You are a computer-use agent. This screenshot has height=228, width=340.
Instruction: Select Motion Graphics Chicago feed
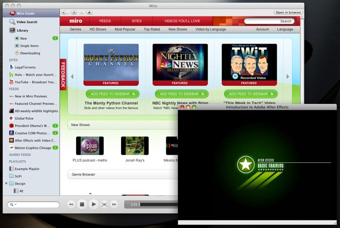31,148
